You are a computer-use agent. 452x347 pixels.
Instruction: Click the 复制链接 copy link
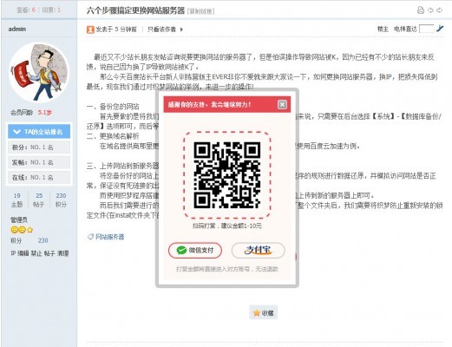201,11
